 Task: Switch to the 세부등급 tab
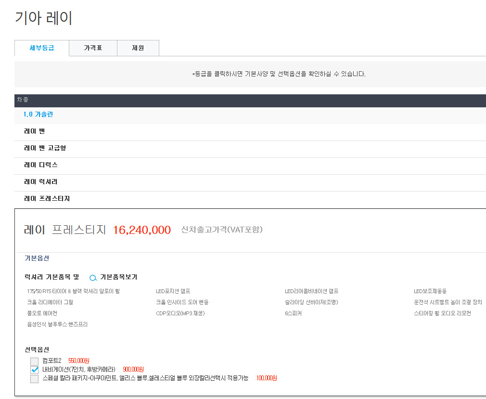tap(42, 48)
